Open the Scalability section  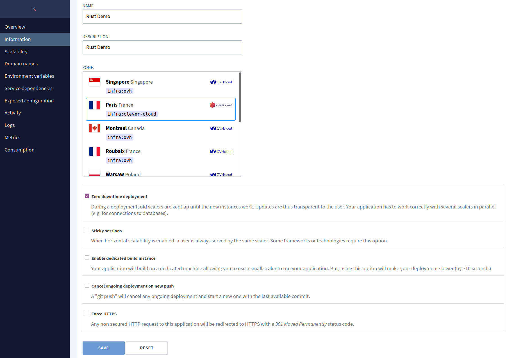pos(16,52)
